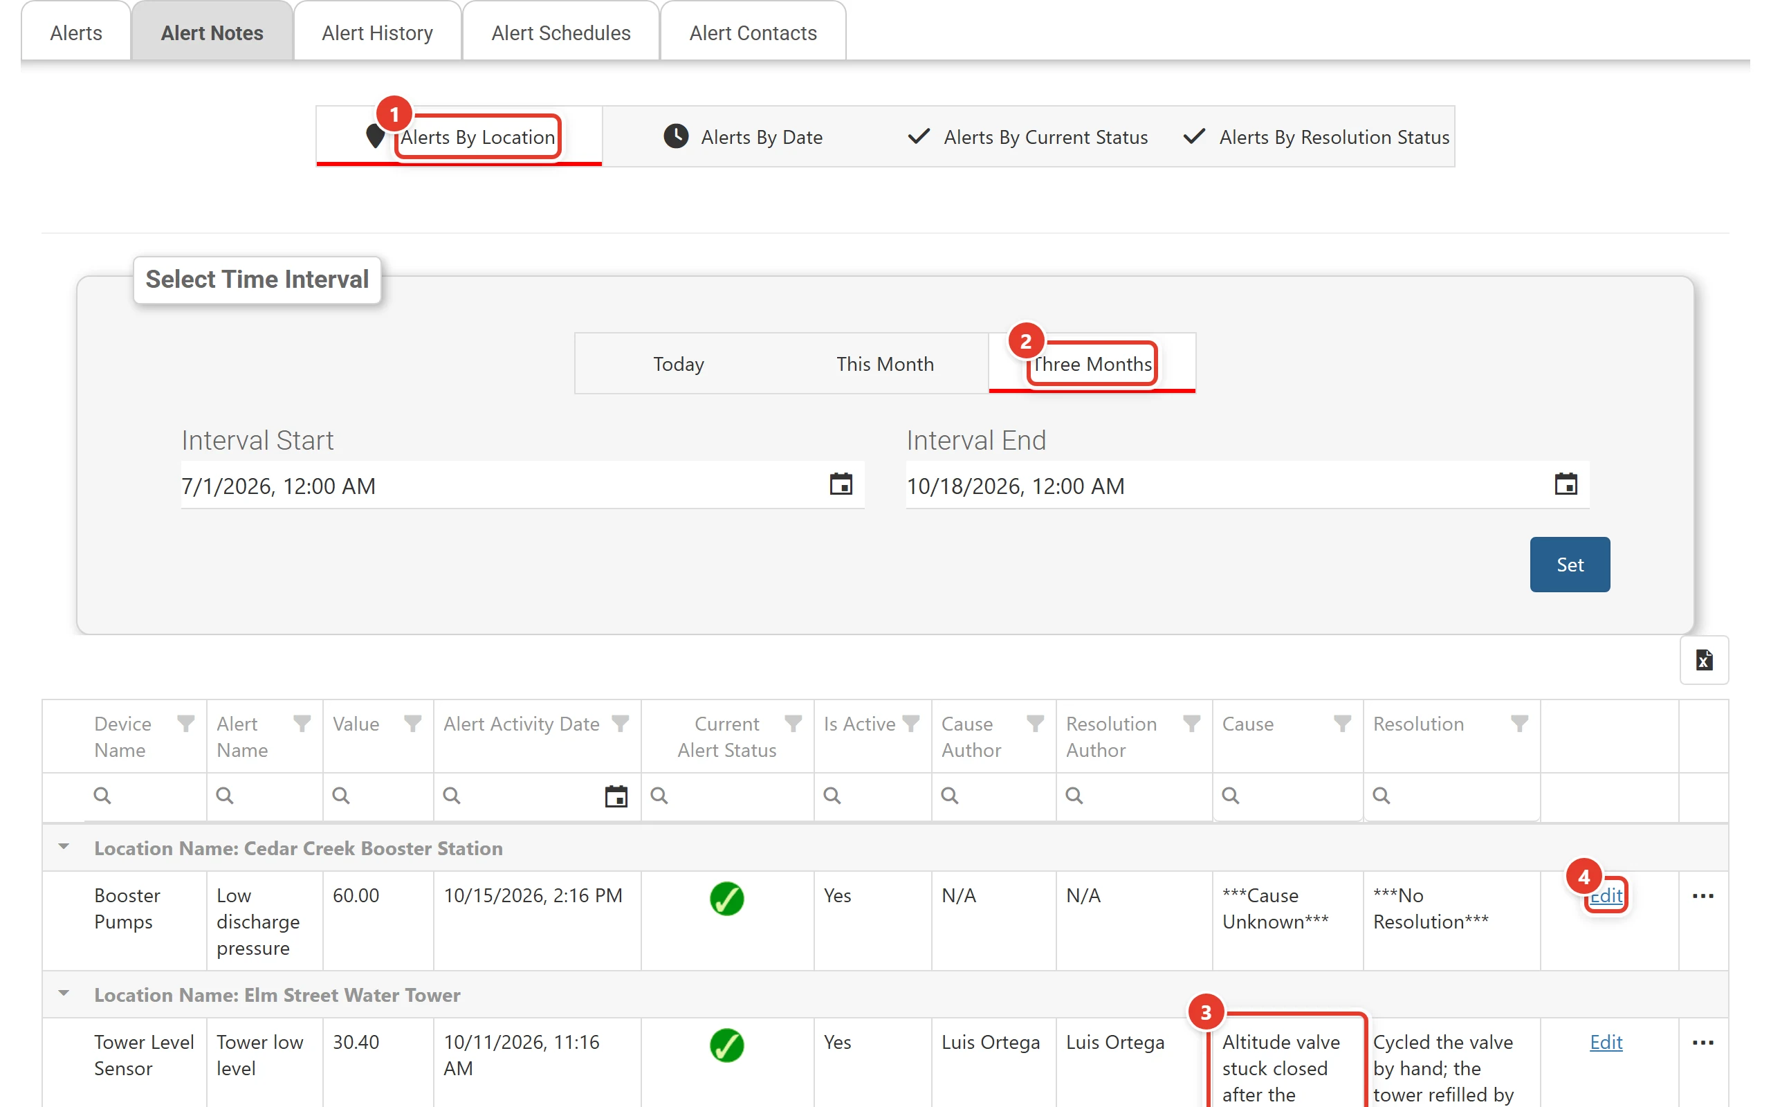
Task: Export the grid to Excel
Action: coord(1704,660)
